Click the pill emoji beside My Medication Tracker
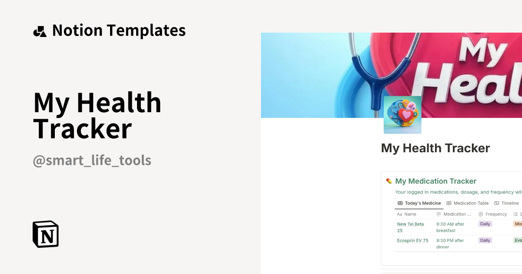This screenshot has height=274, width=522. (389, 181)
